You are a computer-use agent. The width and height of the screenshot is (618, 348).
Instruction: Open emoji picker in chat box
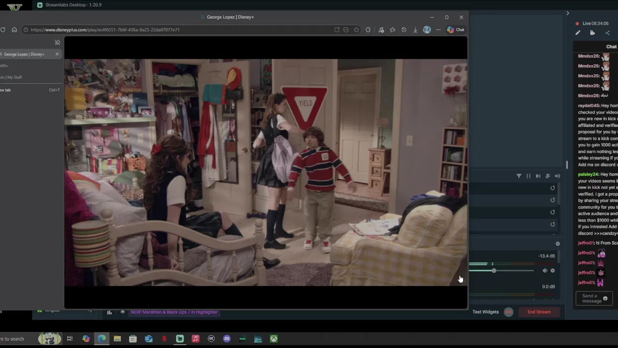click(605, 298)
